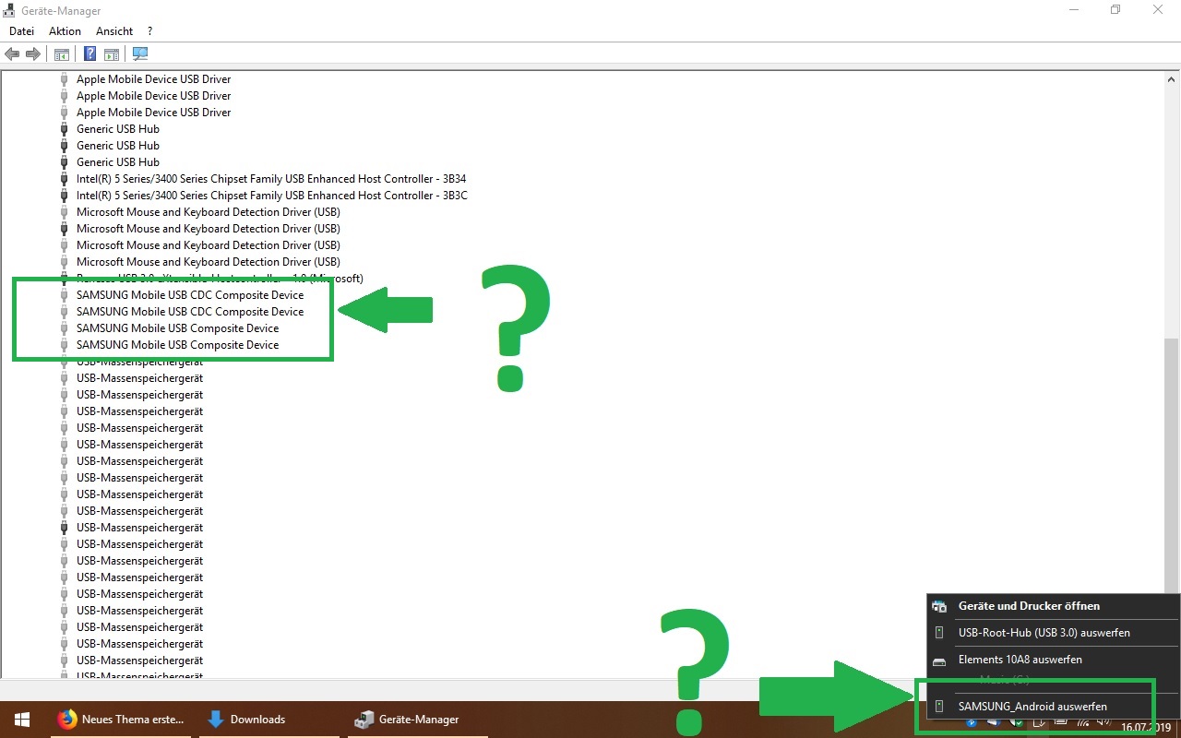Click the blue Downloads arrow icon
This screenshot has width=1181, height=738.
[x=215, y=720]
